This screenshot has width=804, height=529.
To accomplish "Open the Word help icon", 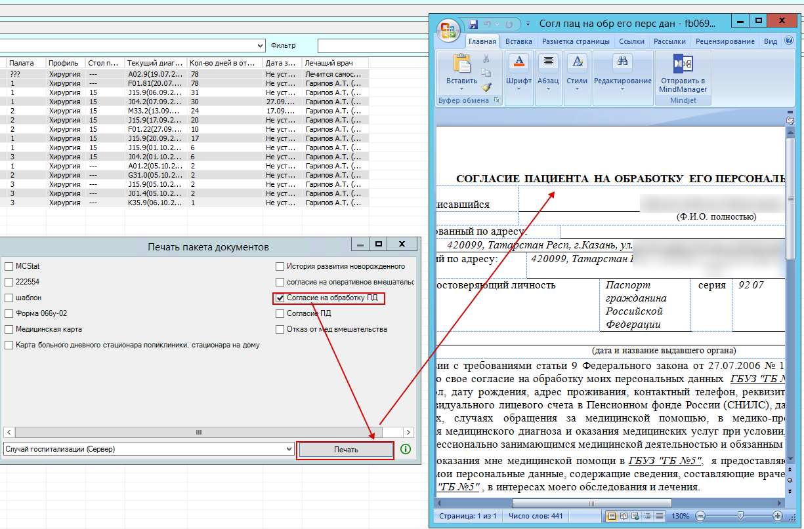I will coord(789,41).
